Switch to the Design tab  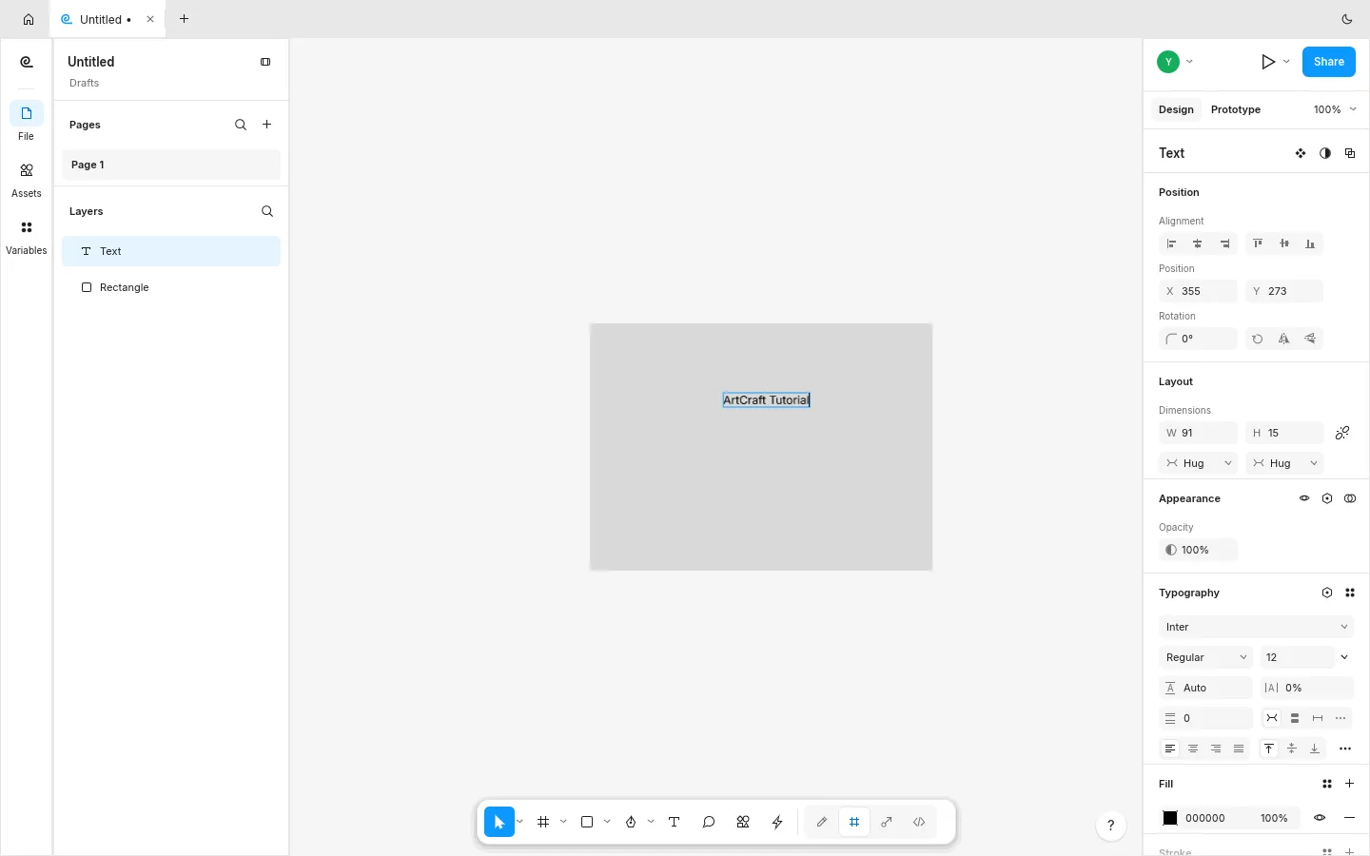pos(1176,109)
